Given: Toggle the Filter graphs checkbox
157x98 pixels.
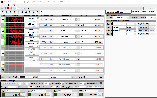Looking at the screenshot, I should [60, 87].
